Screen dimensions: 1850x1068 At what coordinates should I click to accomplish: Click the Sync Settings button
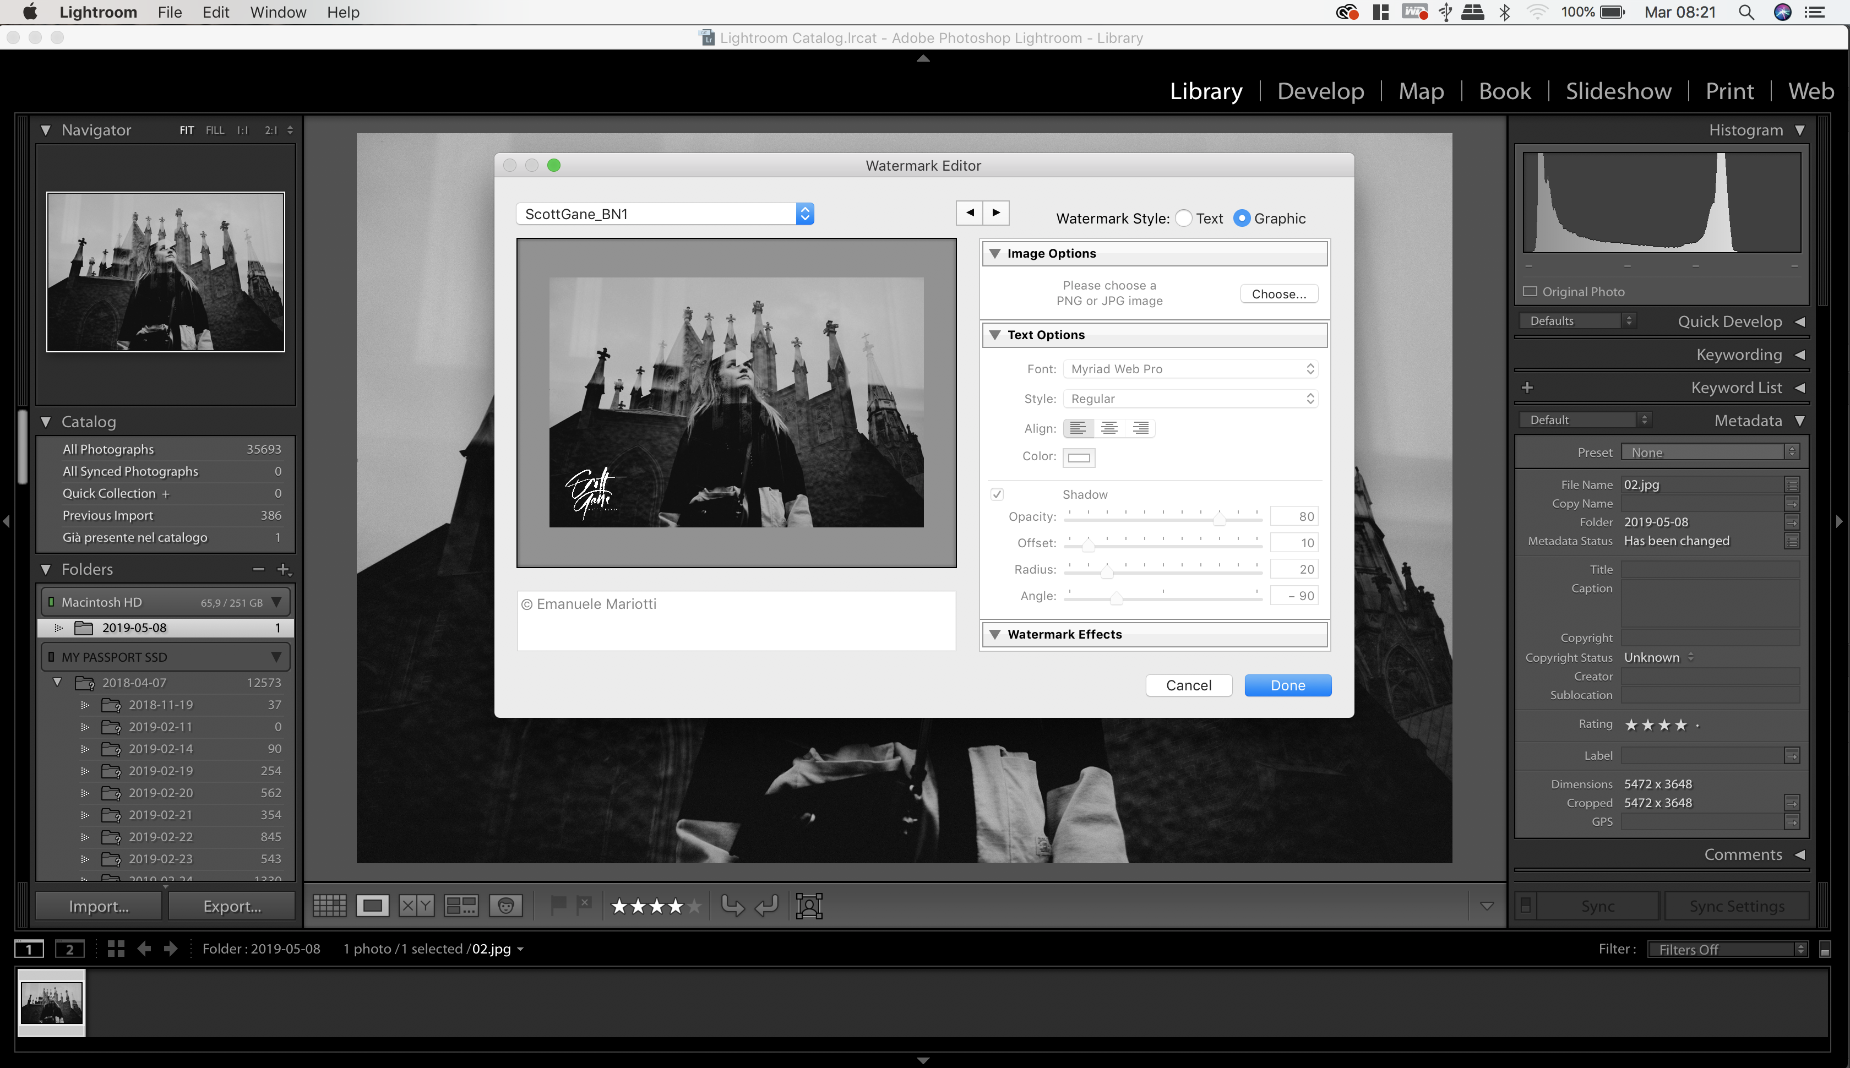1736,906
